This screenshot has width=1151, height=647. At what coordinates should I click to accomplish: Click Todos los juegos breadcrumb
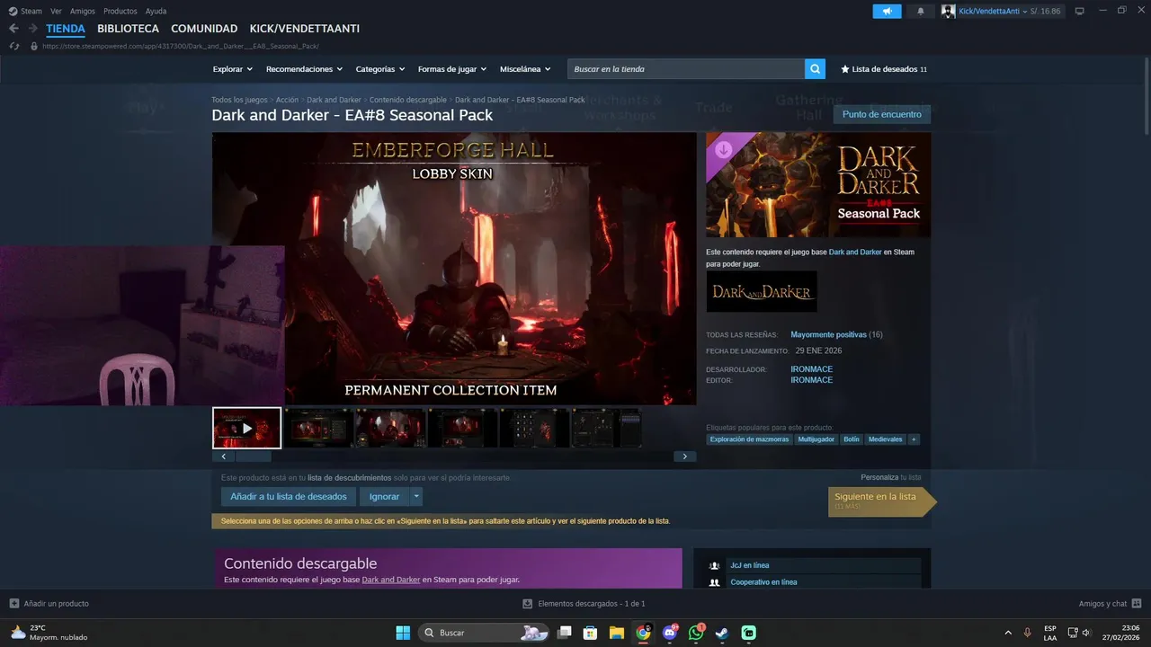click(x=239, y=100)
